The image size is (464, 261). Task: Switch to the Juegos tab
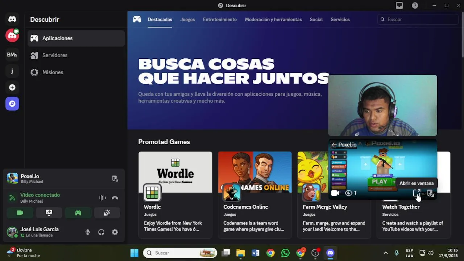[x=187, y=20]
